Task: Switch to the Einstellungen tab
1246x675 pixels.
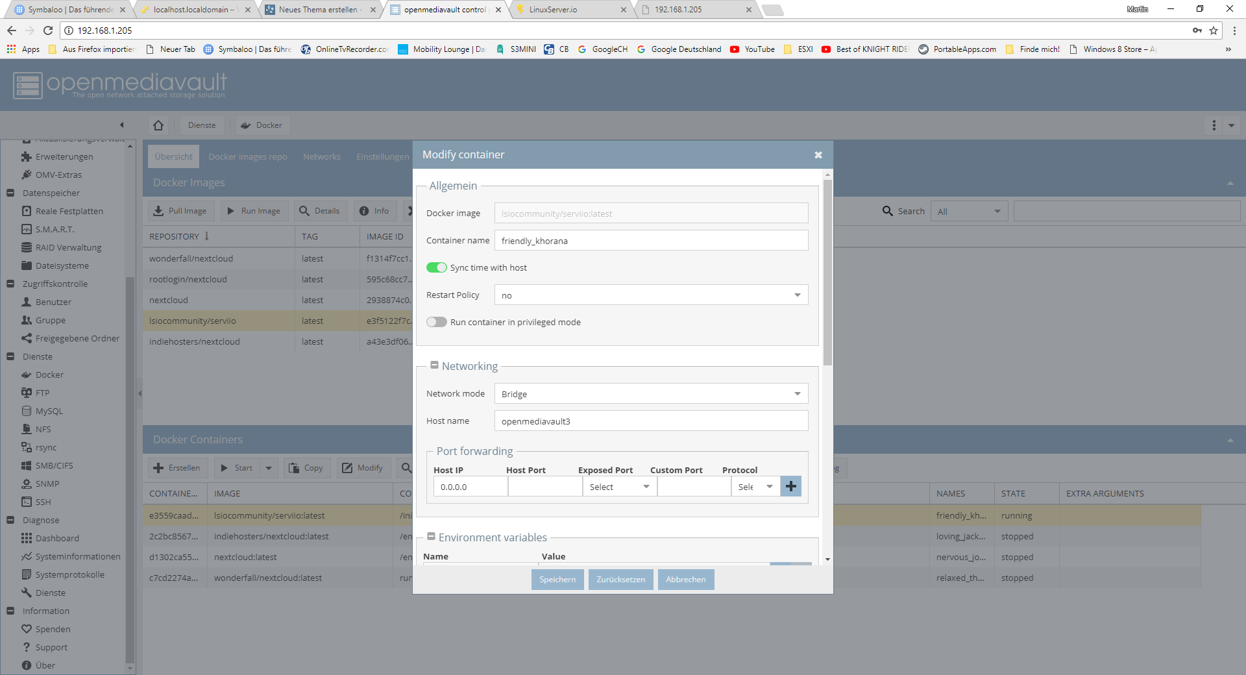Action: click(382, 156)
